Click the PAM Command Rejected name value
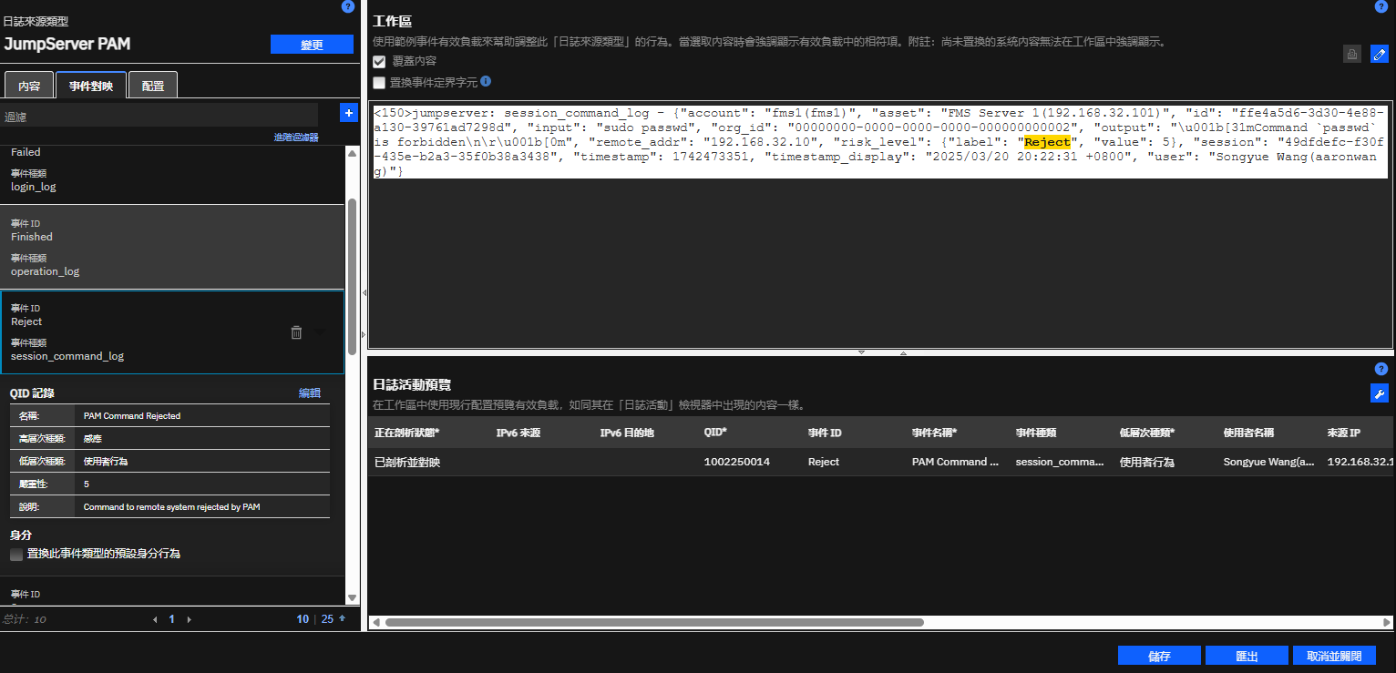Viewport: 1396px width, 673px height. [132, 416]
